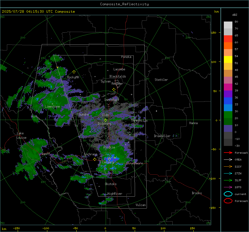Click the dBZ legend heading
Image resolution: width=249 pixels, height=232 pixels.
(x=235, y=15)
